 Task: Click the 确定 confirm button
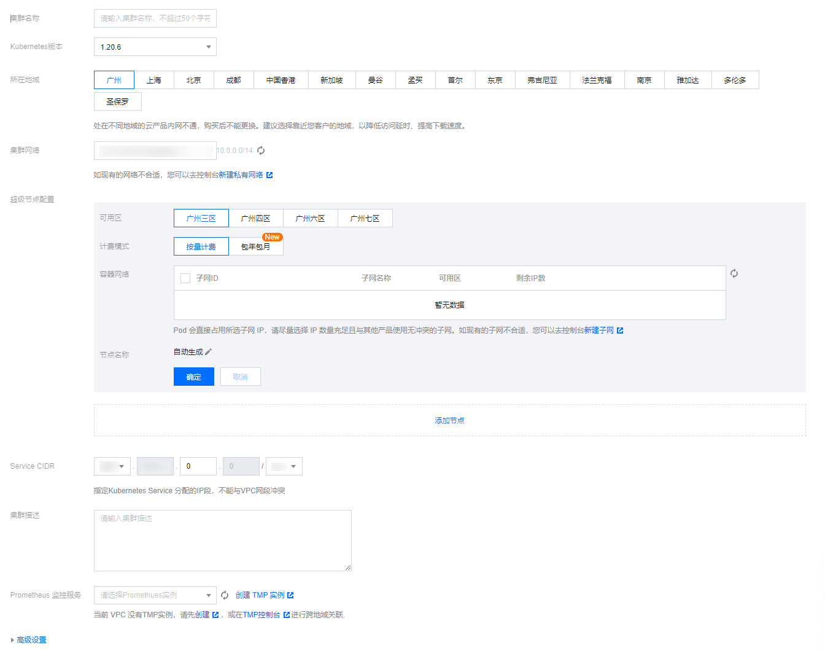pyautogui.click(x=193, y=376)
